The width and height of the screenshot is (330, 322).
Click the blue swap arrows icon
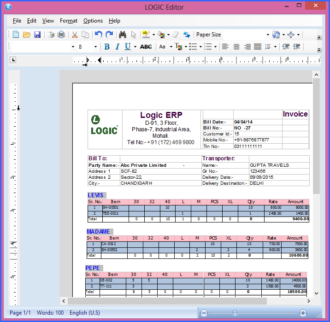coord(187,35)
